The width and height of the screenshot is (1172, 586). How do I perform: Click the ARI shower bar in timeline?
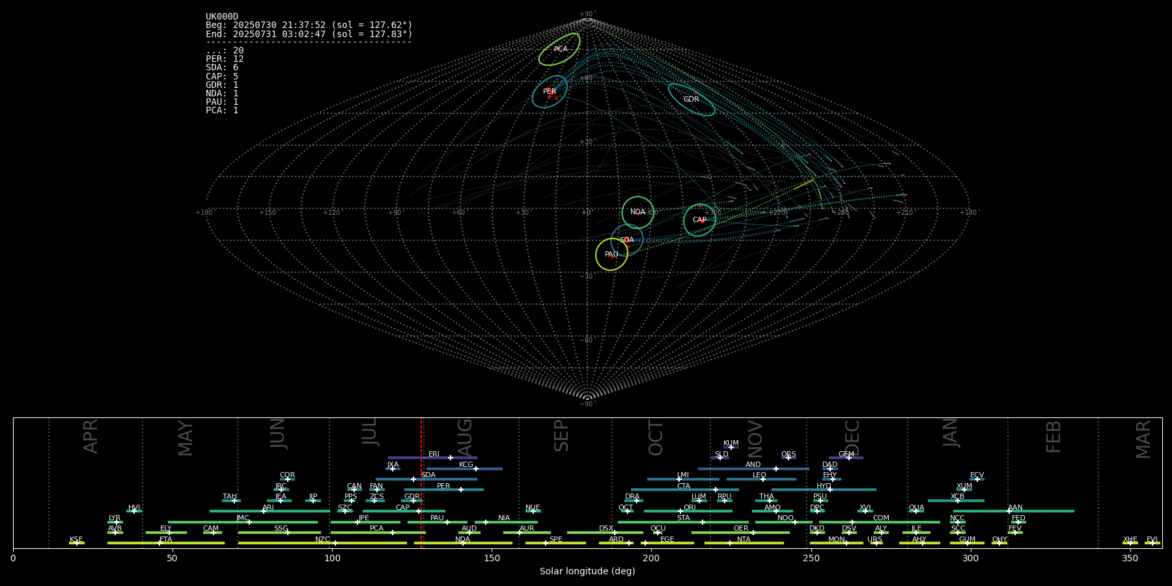coord(270,511)
